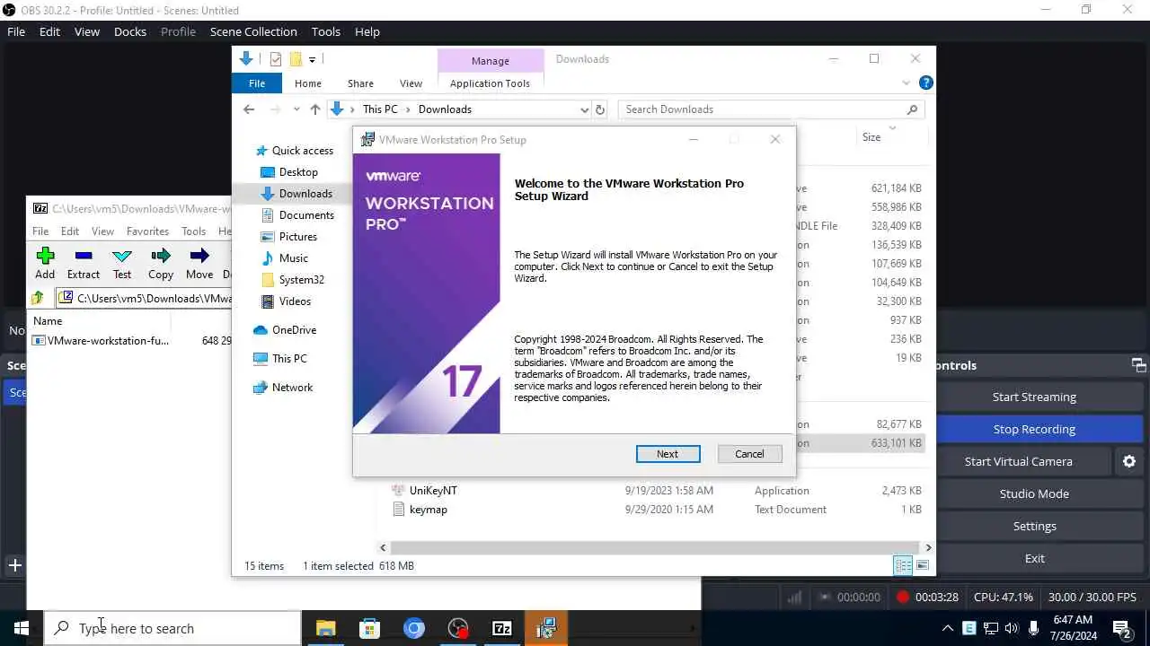
Task: Select System32 folder in navigation pane
Action: tap(292, 280)
